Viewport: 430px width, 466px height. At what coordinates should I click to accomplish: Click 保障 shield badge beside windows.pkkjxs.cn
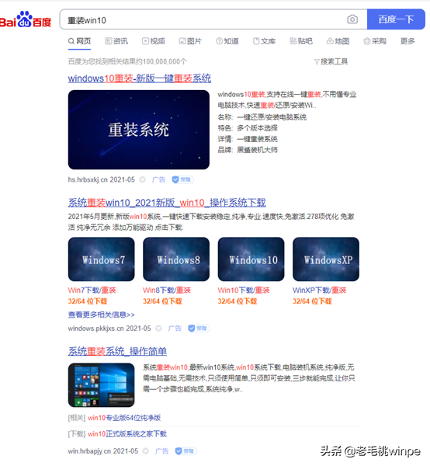(x=199, y=329)
